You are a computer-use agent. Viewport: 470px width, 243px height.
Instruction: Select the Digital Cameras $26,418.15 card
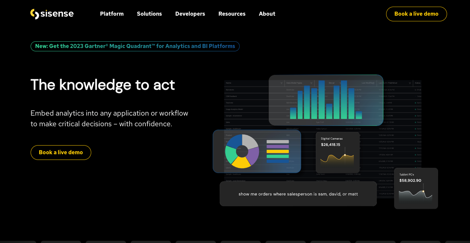338,152
